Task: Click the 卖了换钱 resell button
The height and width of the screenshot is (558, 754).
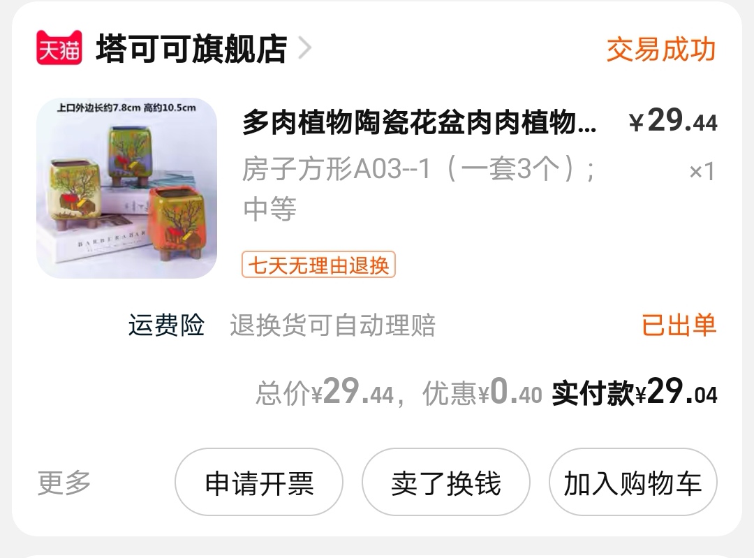Action: click(x=445, y=482)
